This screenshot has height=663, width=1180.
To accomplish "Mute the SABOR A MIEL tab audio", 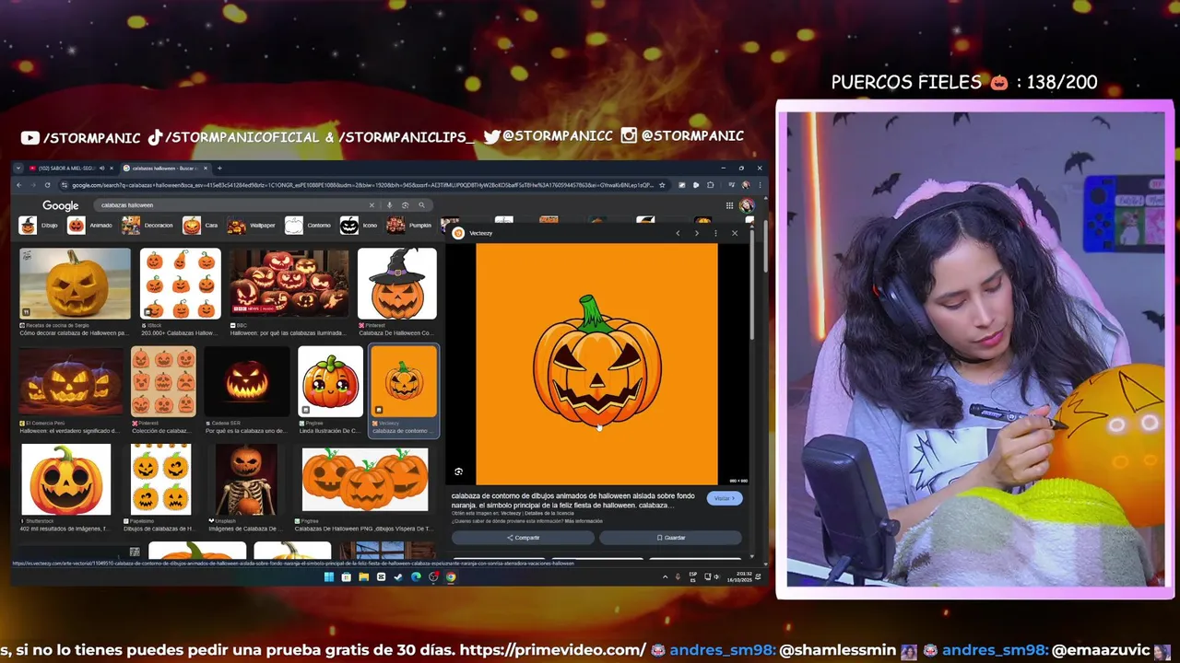I will [101, 169].
